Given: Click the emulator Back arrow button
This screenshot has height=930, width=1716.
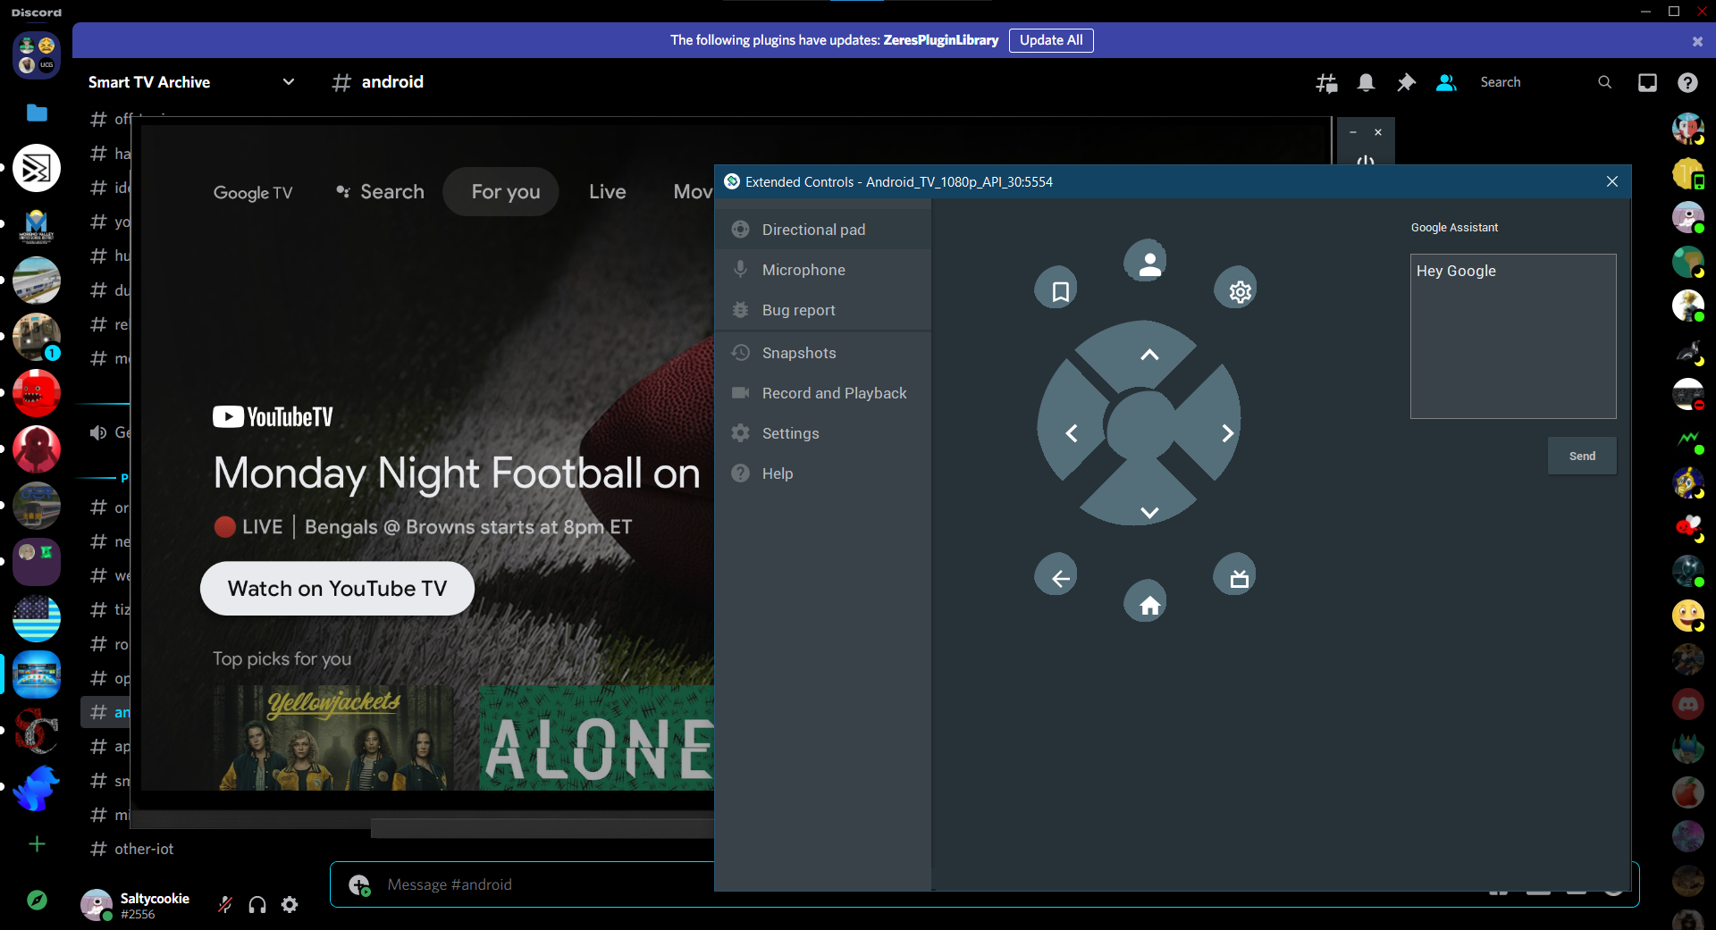Looking at the screenshot, I should coord(1059,578).
